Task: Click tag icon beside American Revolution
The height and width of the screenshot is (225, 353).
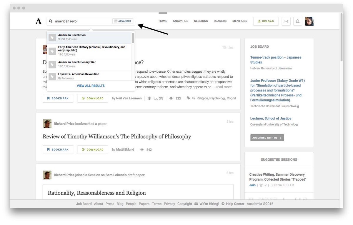Action: [x=52, y=38]
